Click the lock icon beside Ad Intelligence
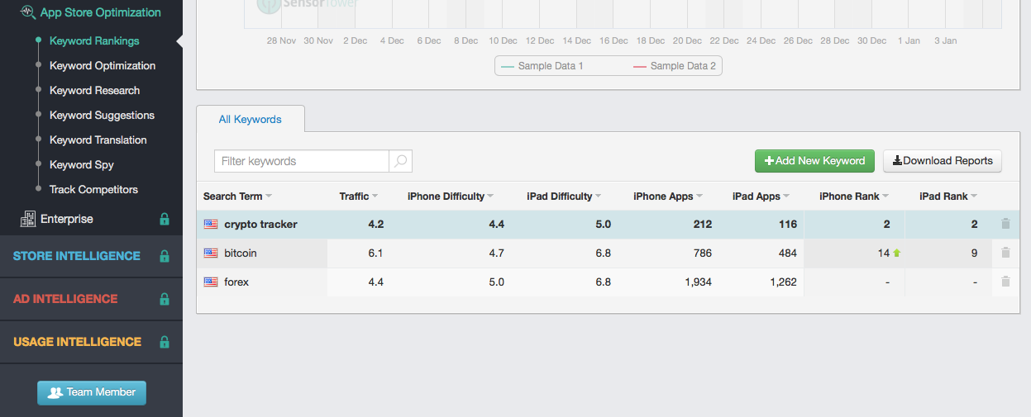The height and width of the screenshot is (417, 1031). [x=165, y=299]
